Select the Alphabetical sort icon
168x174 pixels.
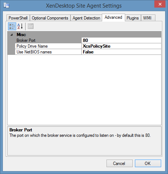20,26
